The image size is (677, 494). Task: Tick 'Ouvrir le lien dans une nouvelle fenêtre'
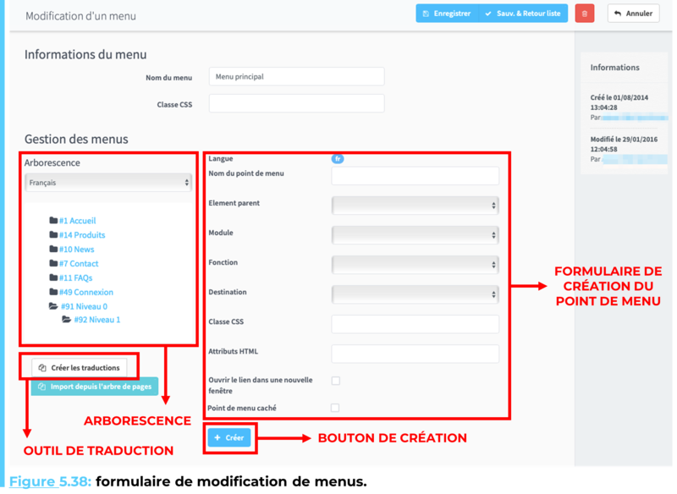click(335, 381)
